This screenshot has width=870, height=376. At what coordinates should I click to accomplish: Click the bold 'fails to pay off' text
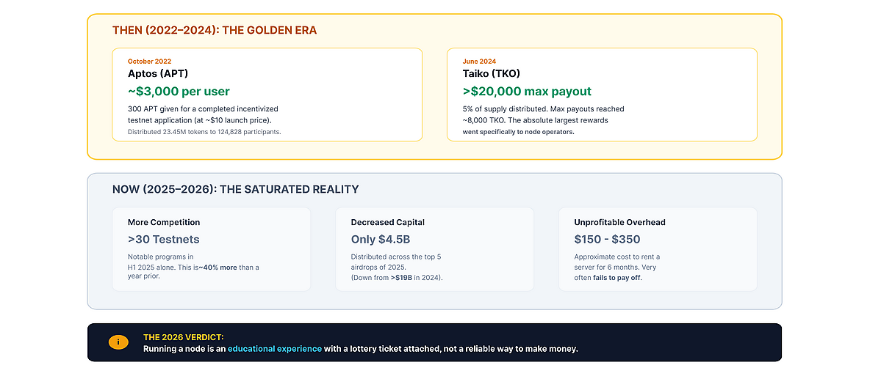tap(616, 278)
